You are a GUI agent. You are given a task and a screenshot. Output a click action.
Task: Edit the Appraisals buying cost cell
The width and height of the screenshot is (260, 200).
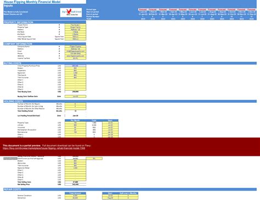click(75, 73)
